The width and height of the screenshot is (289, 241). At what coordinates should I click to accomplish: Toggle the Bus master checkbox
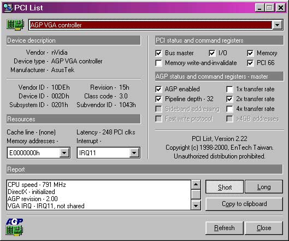coord(158,53)
